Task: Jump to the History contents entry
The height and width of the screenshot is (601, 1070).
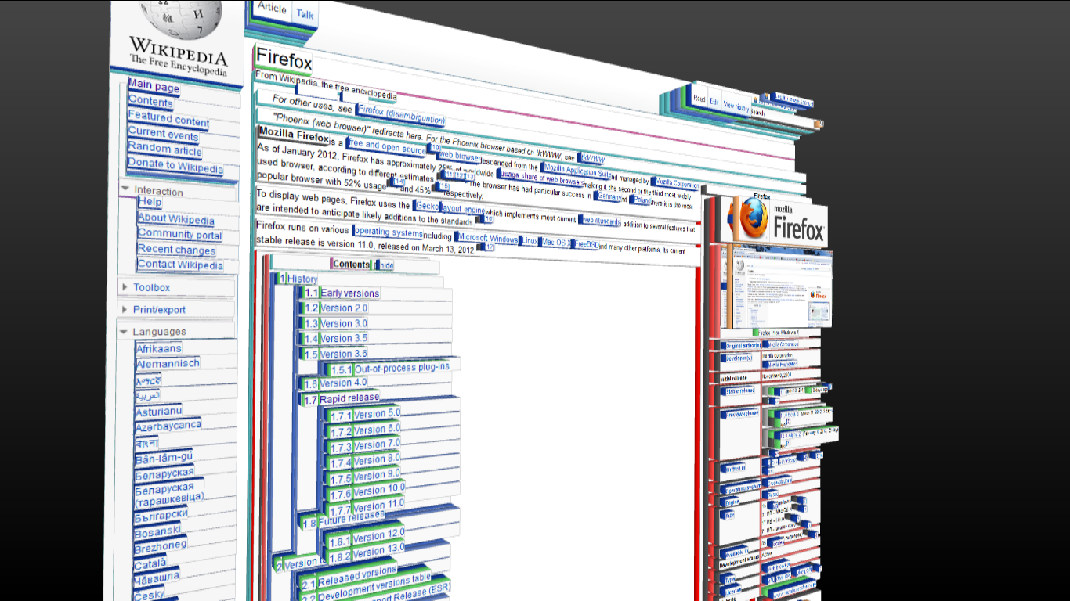Action: (x=302, y=279)
